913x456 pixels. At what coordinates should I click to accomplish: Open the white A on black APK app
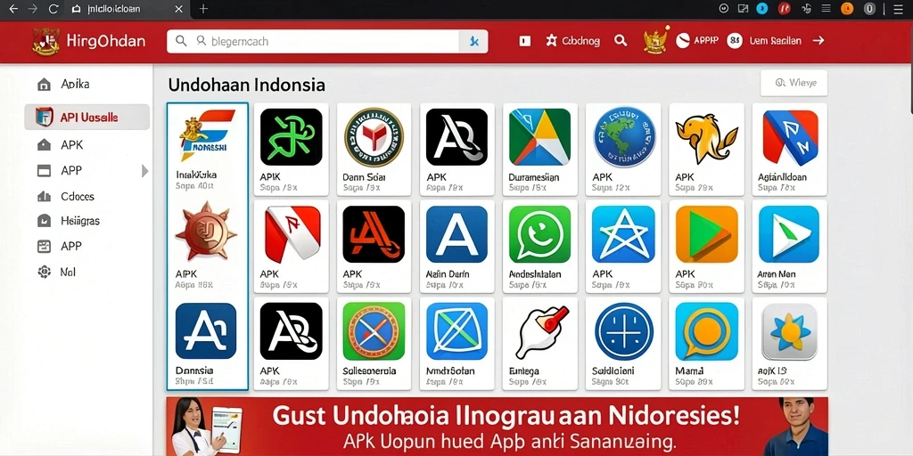point(457,149)
